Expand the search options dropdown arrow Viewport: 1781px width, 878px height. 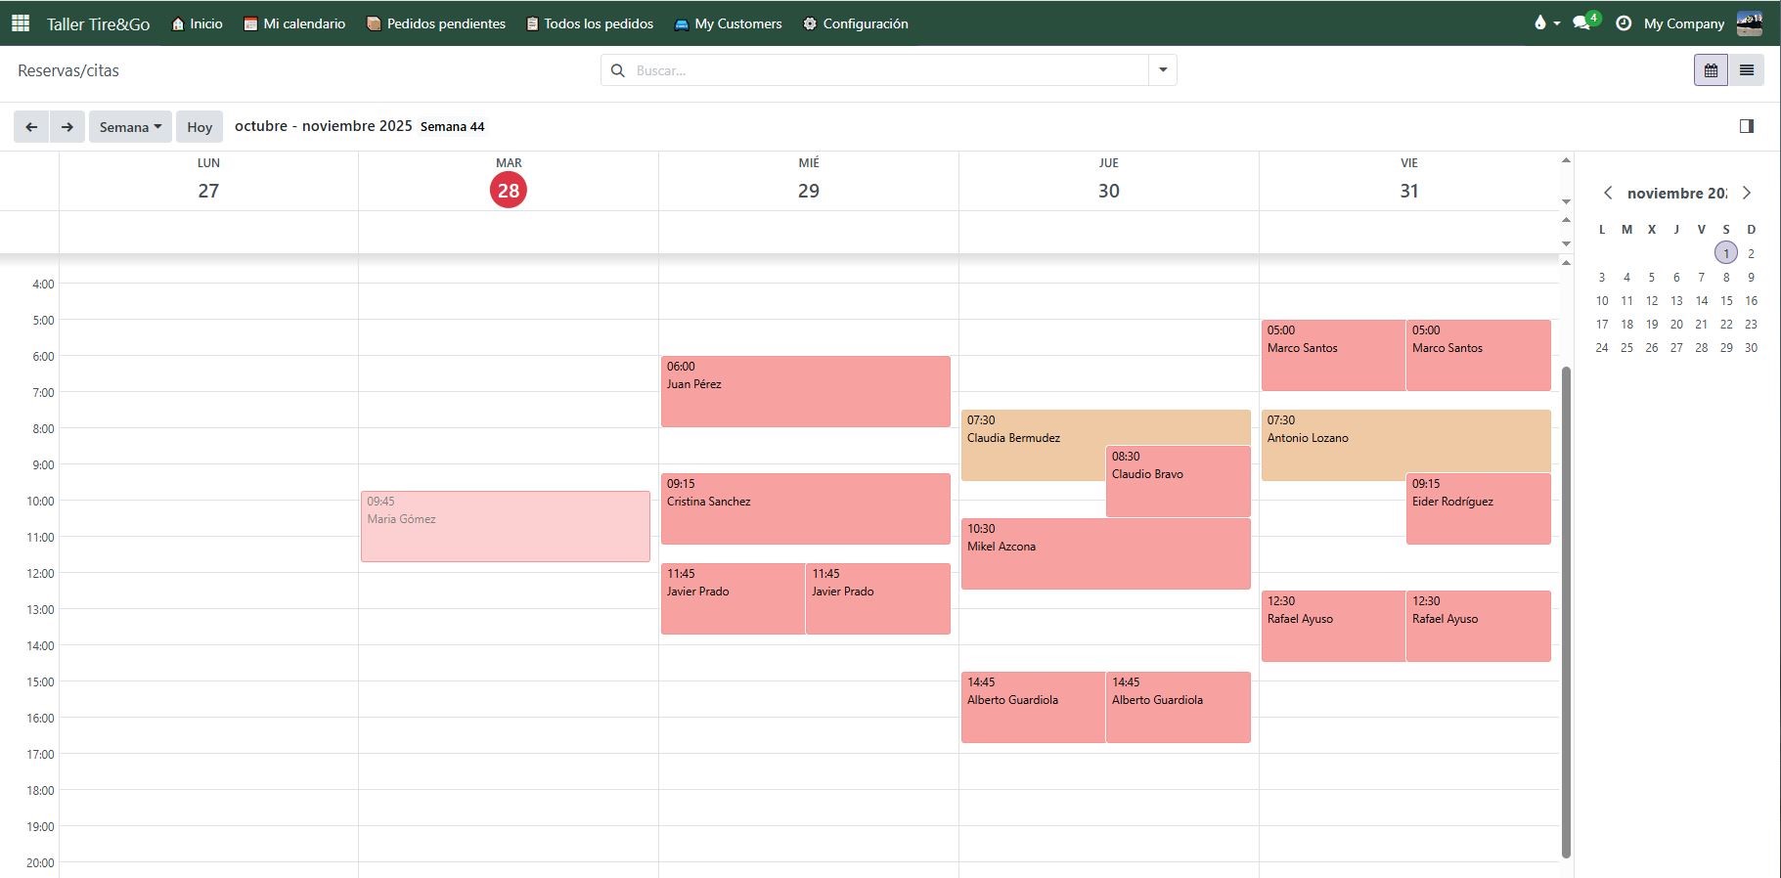tap(1163, 70)
